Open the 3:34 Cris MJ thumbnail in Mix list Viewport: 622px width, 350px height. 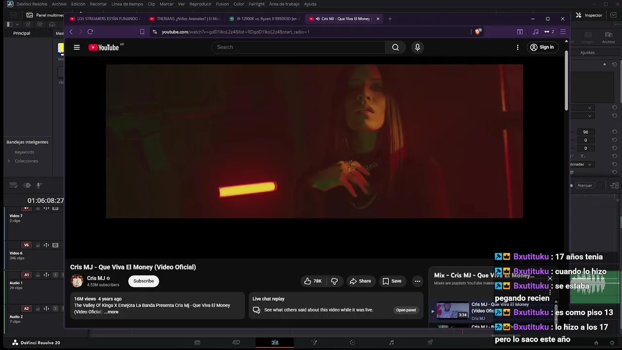(x=452, y=311)
